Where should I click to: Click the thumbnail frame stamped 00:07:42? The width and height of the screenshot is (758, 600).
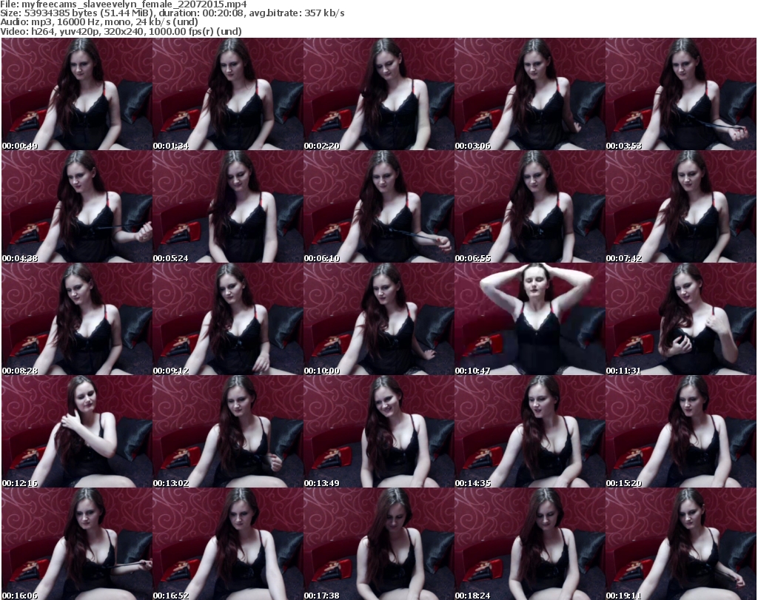(x=681, y=206)
